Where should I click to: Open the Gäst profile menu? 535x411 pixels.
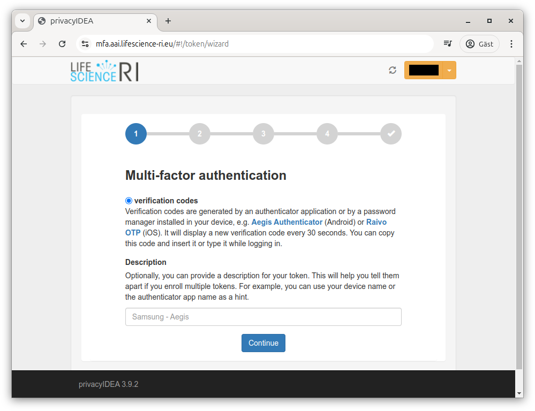click(x=479, y=44)
